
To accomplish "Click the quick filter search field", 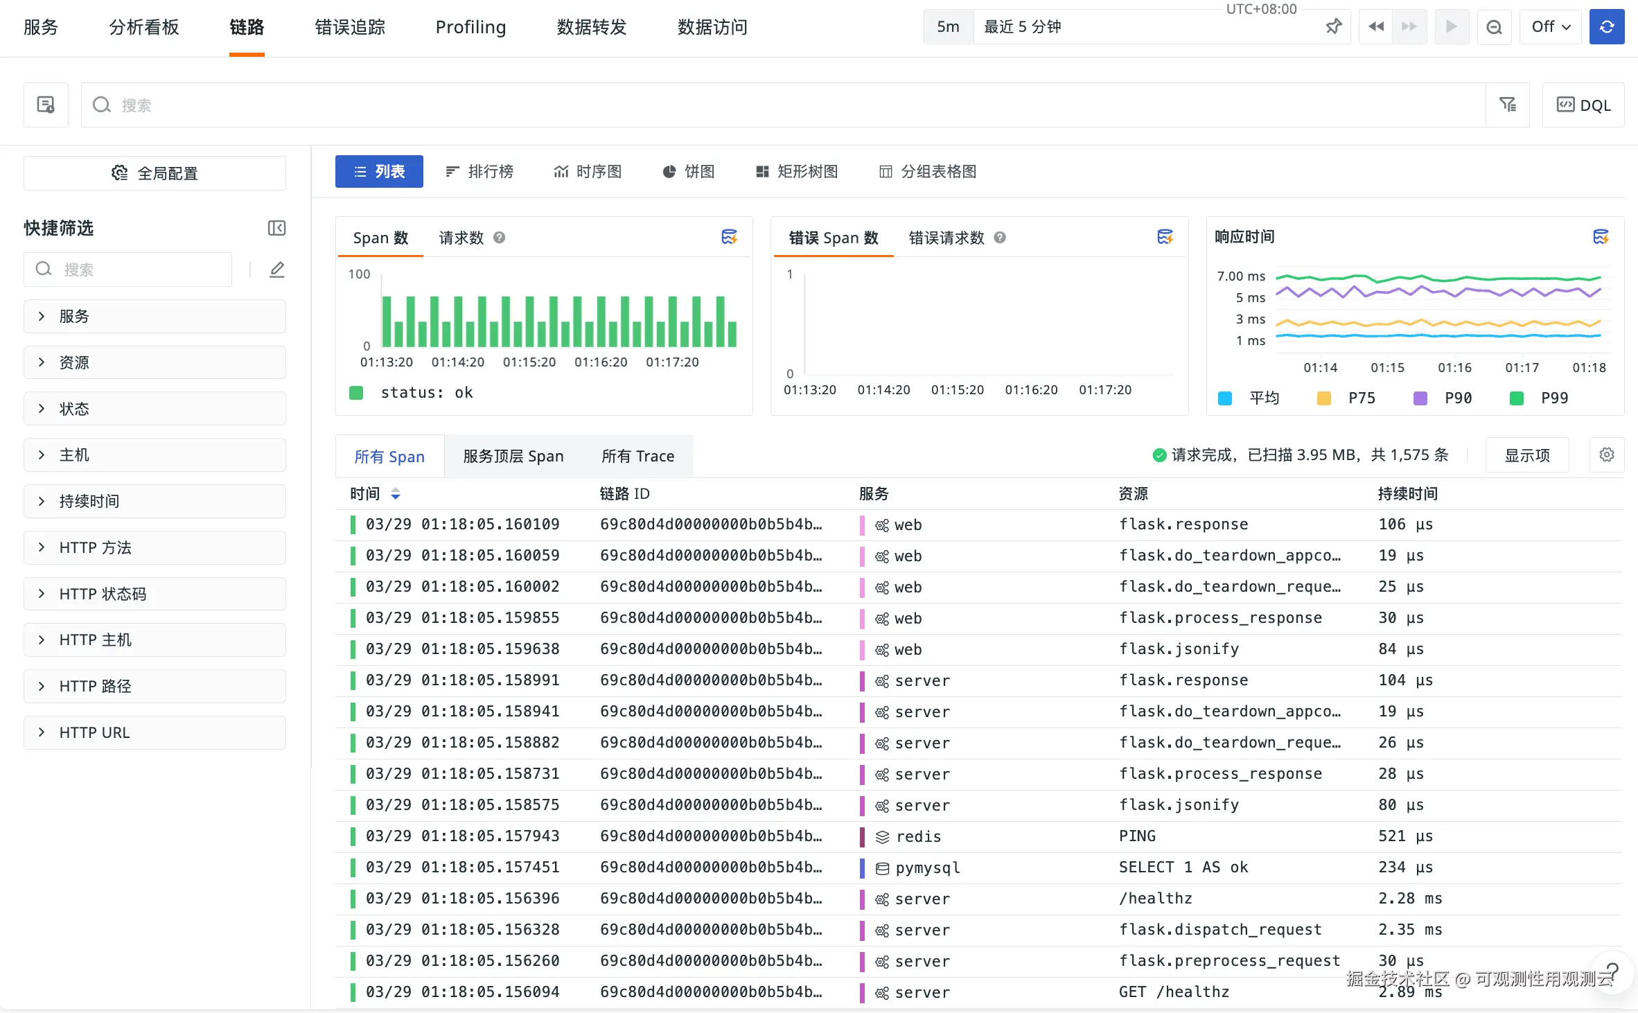I will pos(128,270).
